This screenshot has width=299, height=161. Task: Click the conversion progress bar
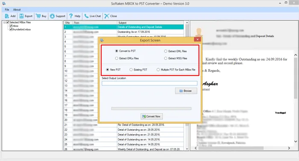click(x=151, y=108)
